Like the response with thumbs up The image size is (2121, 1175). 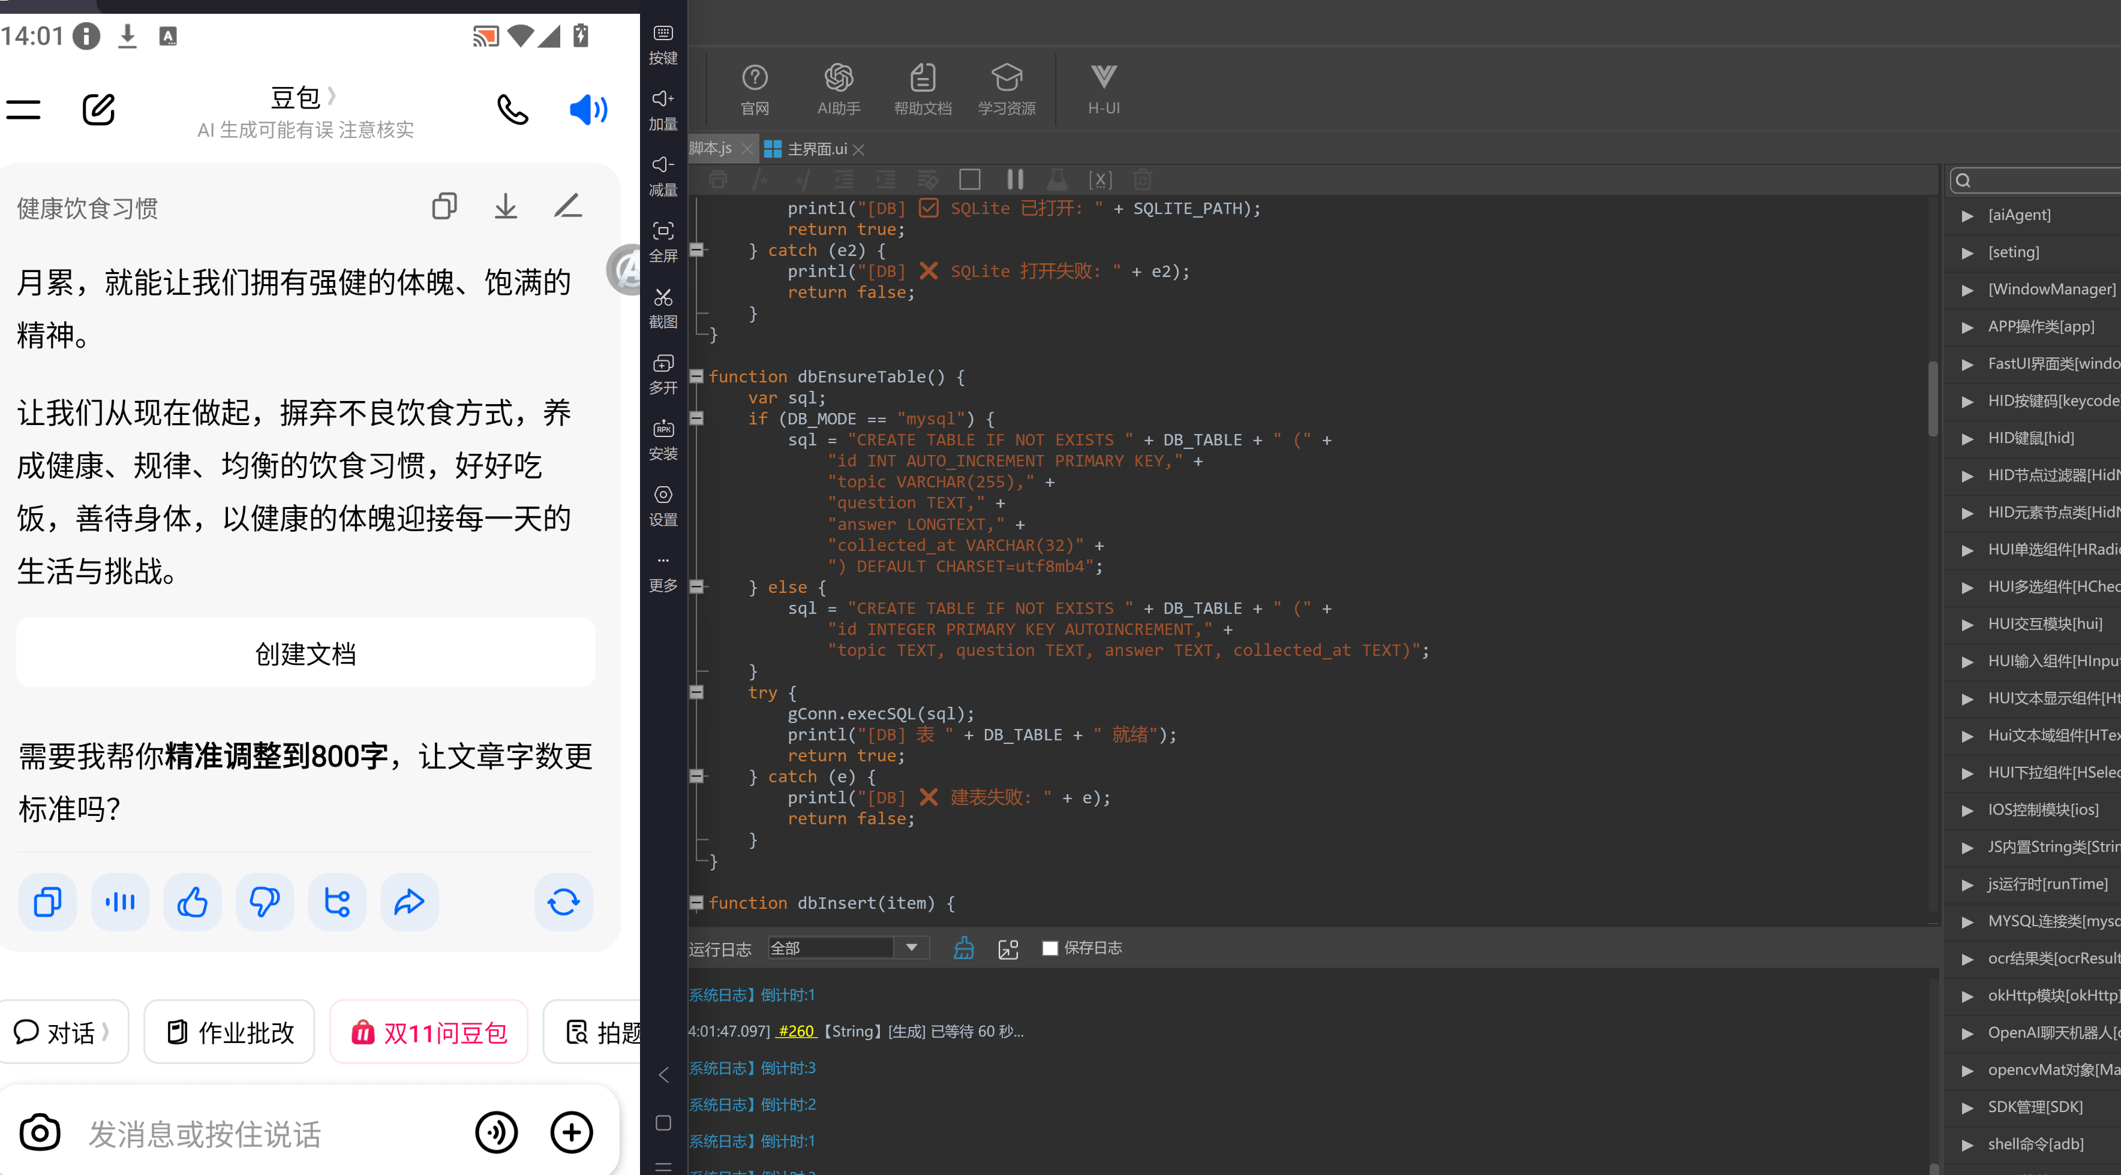tap(193, 902)
